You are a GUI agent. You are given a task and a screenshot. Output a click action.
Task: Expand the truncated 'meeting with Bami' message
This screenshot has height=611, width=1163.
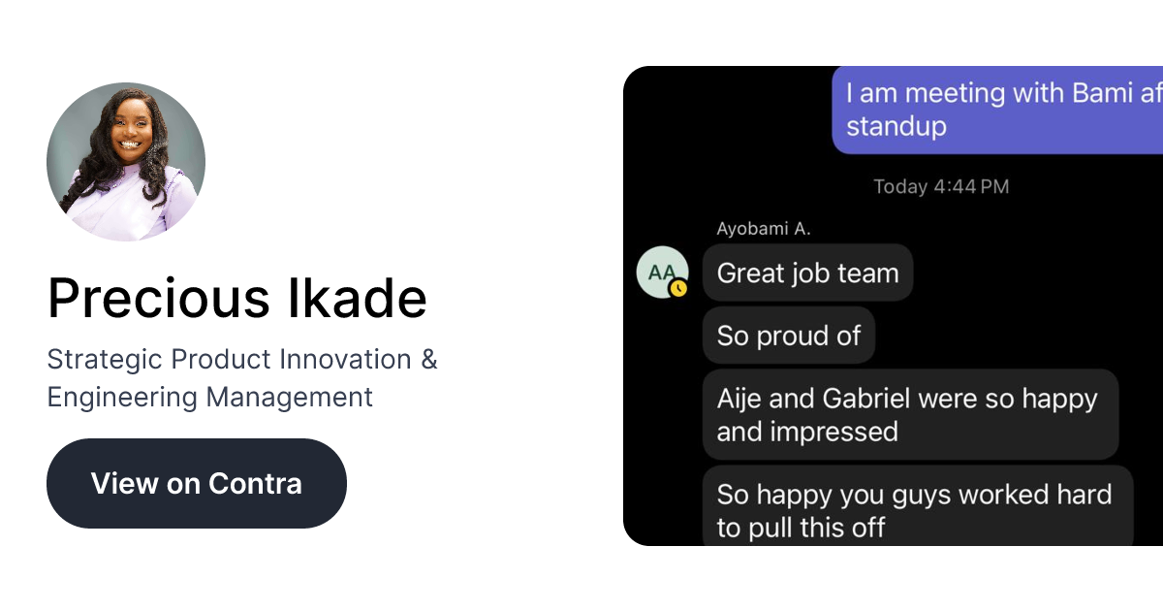point(998,109)
